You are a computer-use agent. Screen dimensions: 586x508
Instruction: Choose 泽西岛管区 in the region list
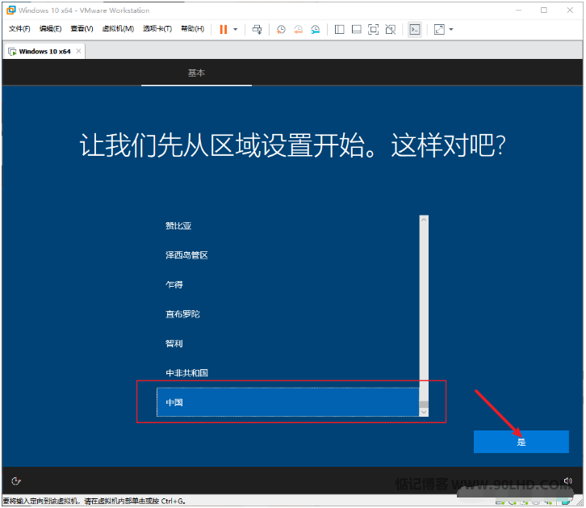tap(288, 255)
